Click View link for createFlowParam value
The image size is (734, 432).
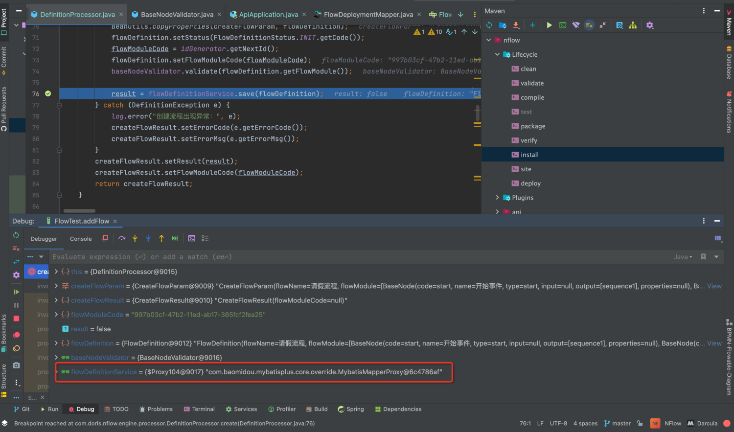point(714,286)
